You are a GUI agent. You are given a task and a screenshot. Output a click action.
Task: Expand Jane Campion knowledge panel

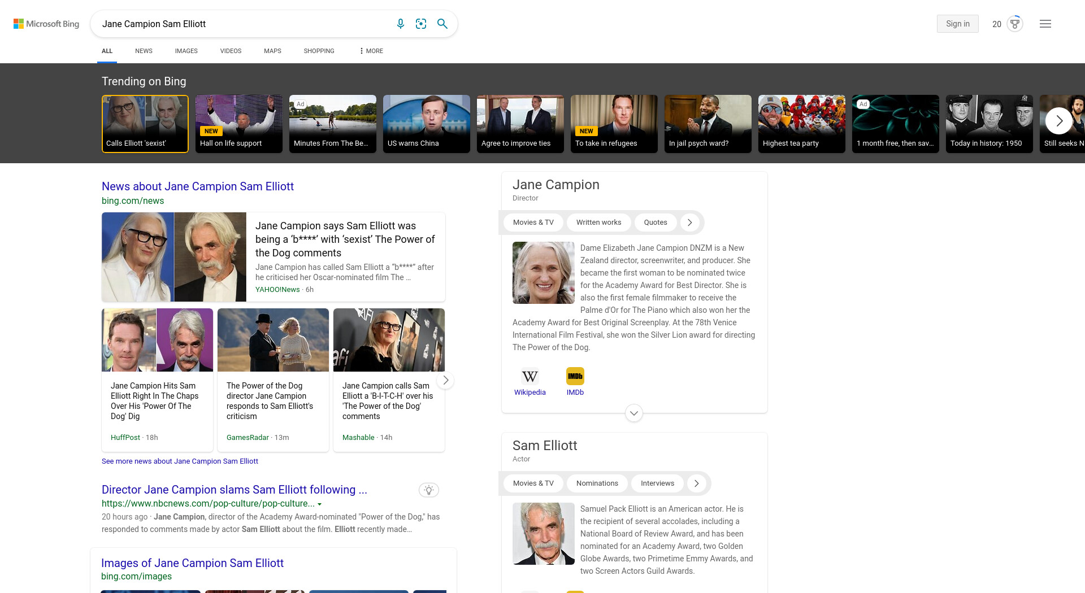[634, 413]
